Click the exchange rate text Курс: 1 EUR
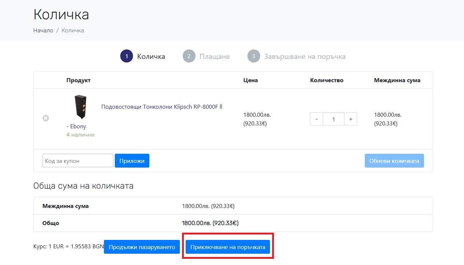 tap(69, 246)
